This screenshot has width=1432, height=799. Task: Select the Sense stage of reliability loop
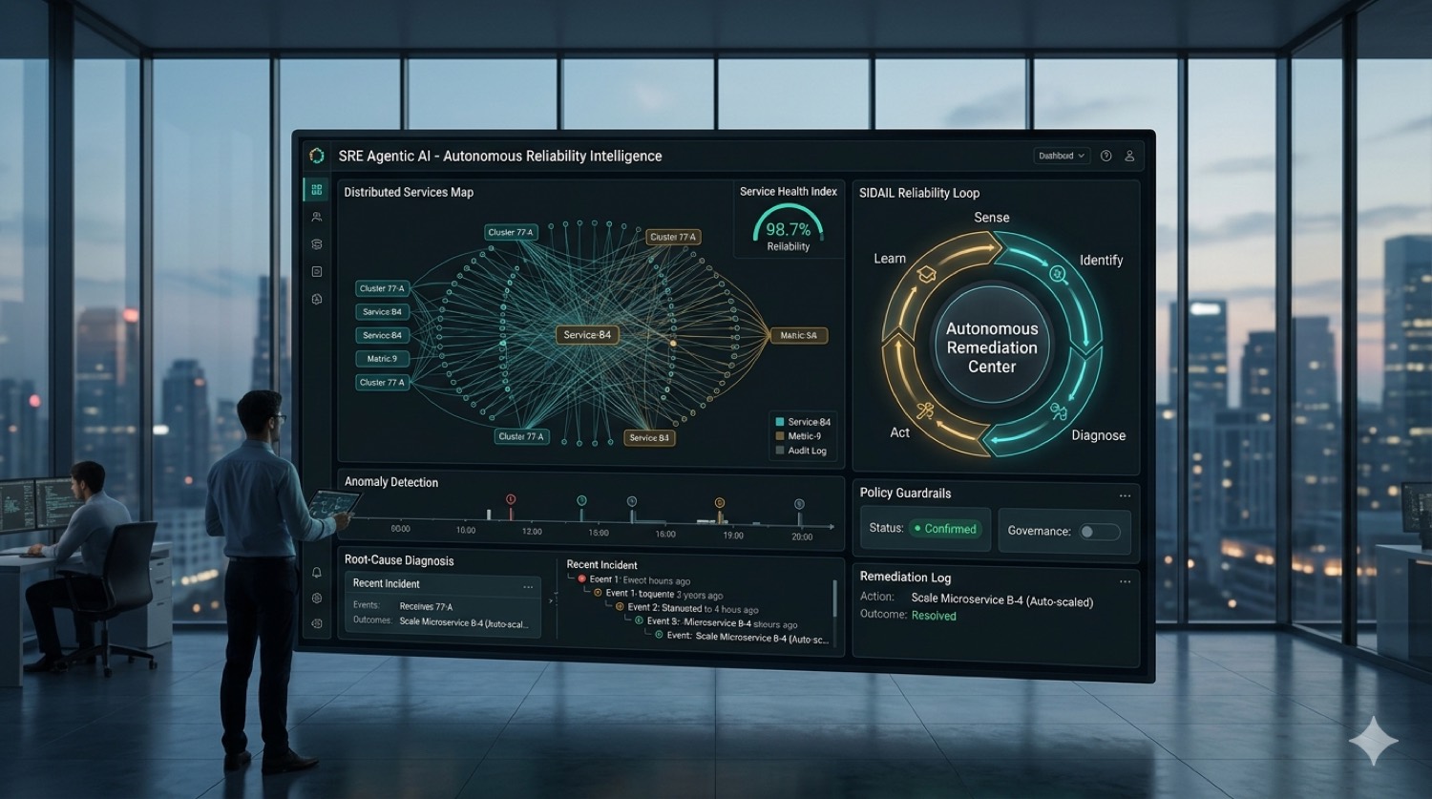(992, 218)
